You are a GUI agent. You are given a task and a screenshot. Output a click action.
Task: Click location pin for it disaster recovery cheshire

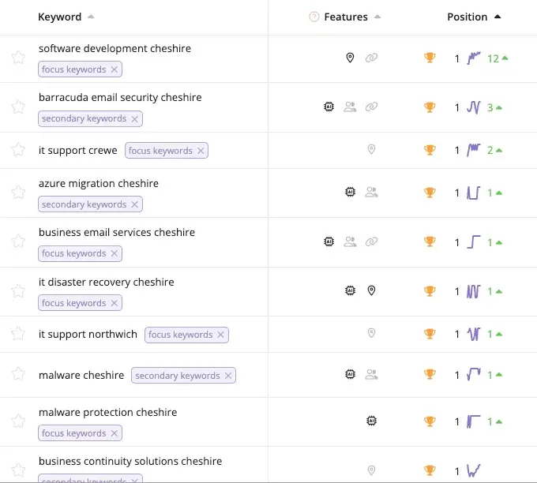click(371, 290)
